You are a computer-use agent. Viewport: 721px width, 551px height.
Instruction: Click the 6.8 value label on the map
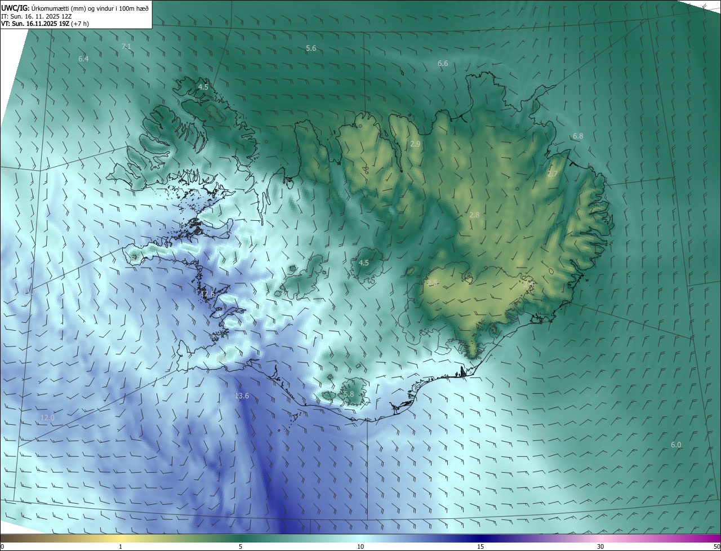click(x=578, y=136)
